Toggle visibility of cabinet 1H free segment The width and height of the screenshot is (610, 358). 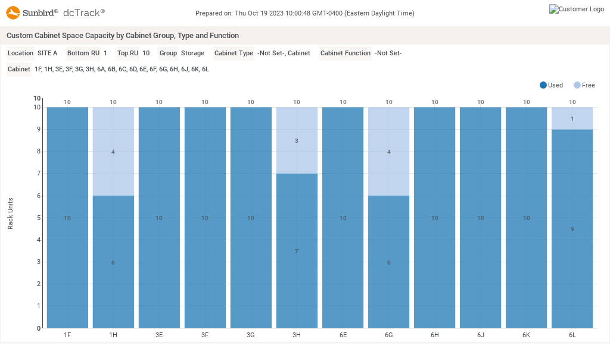tap(113, 152)
